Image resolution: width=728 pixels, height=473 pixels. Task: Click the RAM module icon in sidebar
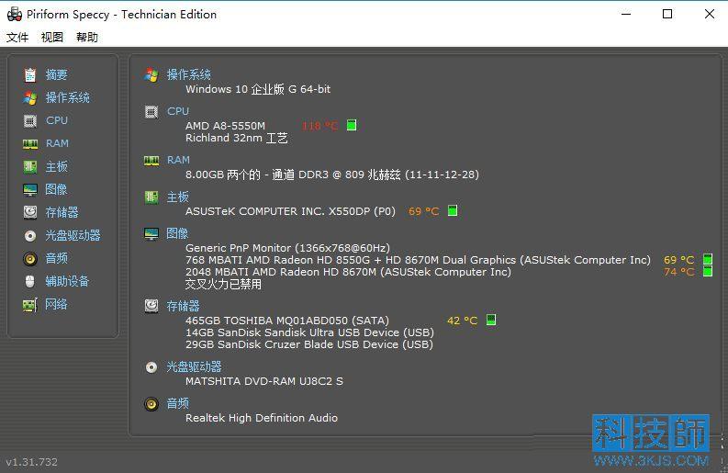coord(30,144)
